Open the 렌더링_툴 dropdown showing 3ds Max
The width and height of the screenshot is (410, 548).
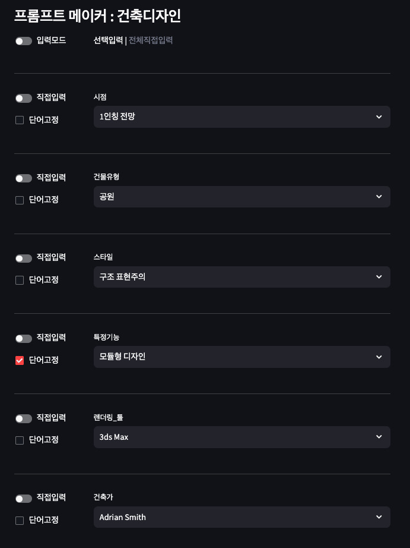tap(242, 437)
